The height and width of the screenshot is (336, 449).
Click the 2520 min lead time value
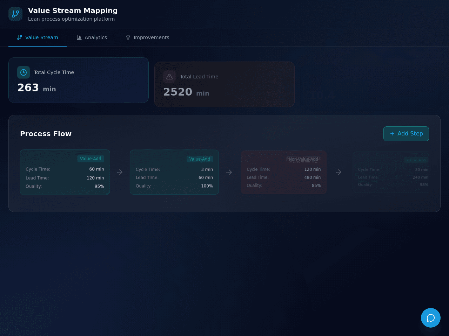186,92
